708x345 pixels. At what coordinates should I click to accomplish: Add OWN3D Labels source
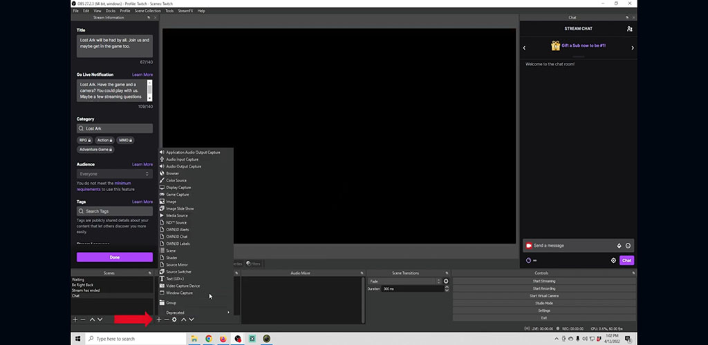click(178, 244)
